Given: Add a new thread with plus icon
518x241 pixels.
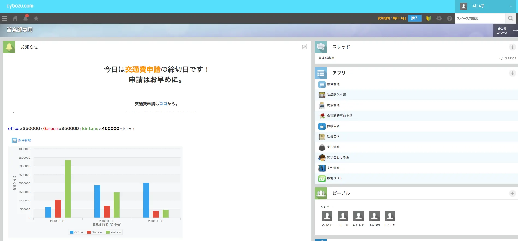Looking at the screenshot, I should (512, 47).
